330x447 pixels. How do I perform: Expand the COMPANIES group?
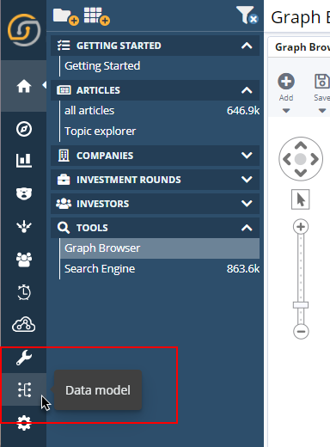155,156
